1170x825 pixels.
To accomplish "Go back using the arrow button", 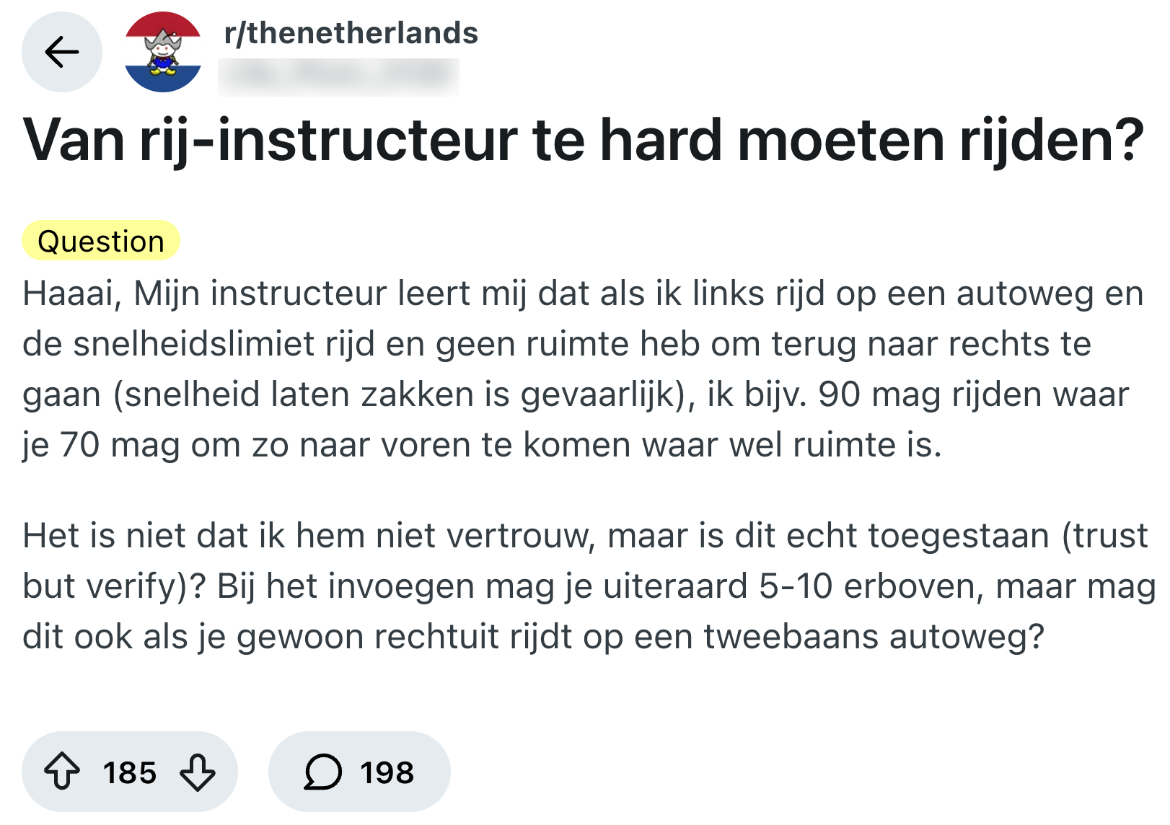I will click(x=62, y=52).
